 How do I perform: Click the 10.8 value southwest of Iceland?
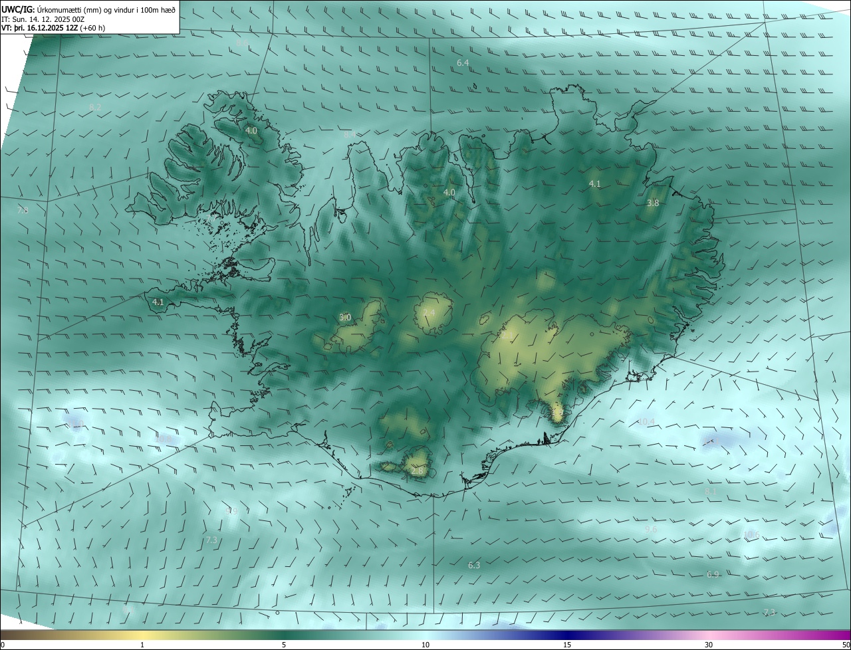click(x=163, y=439)
